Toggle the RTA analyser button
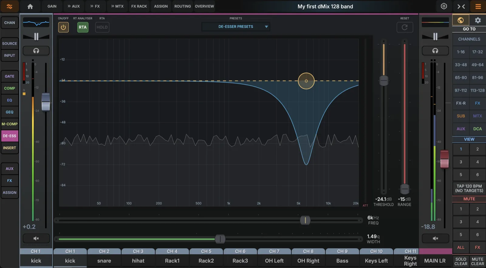Viewport: 486px width, 268px height. (83, 27)
